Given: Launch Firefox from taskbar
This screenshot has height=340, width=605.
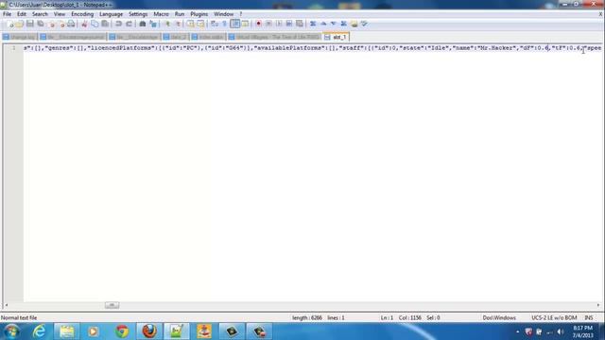Looking at the screenshot, I should tap(149, 331).
